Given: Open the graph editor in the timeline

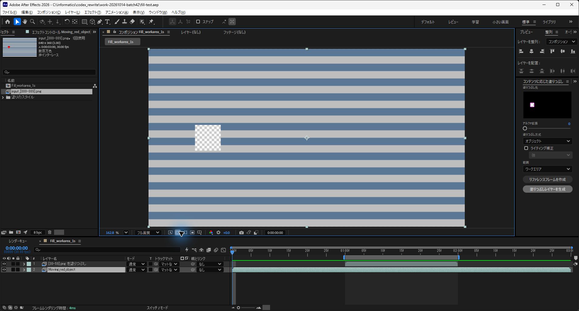Looking at the screenshot, I should coord(224,250).
